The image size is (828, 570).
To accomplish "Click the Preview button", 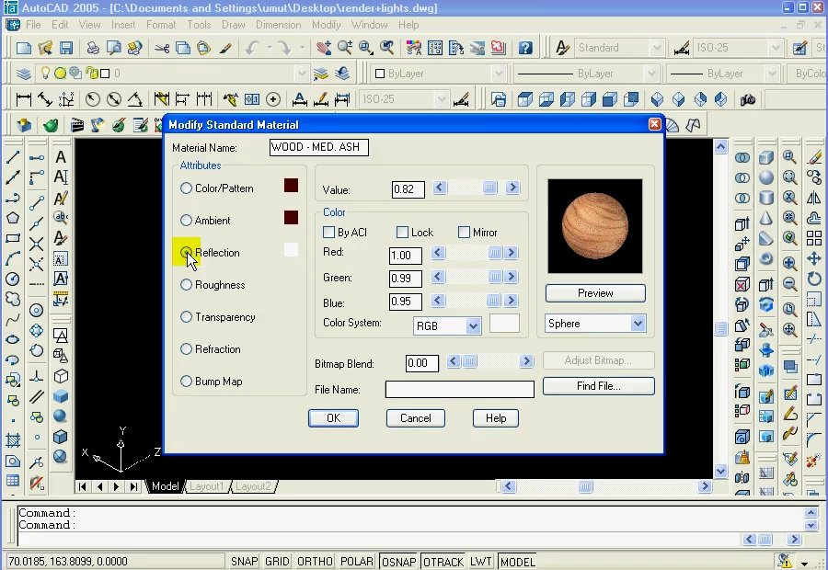I will pos(595,293).
